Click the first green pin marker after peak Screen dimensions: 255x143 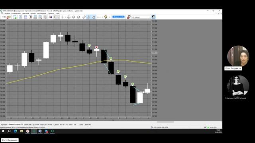click(x=89, y=46)
